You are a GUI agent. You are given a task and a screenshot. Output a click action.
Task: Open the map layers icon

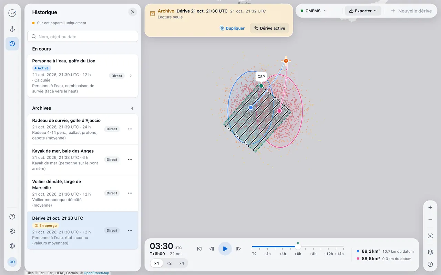[x=430, y=252]
